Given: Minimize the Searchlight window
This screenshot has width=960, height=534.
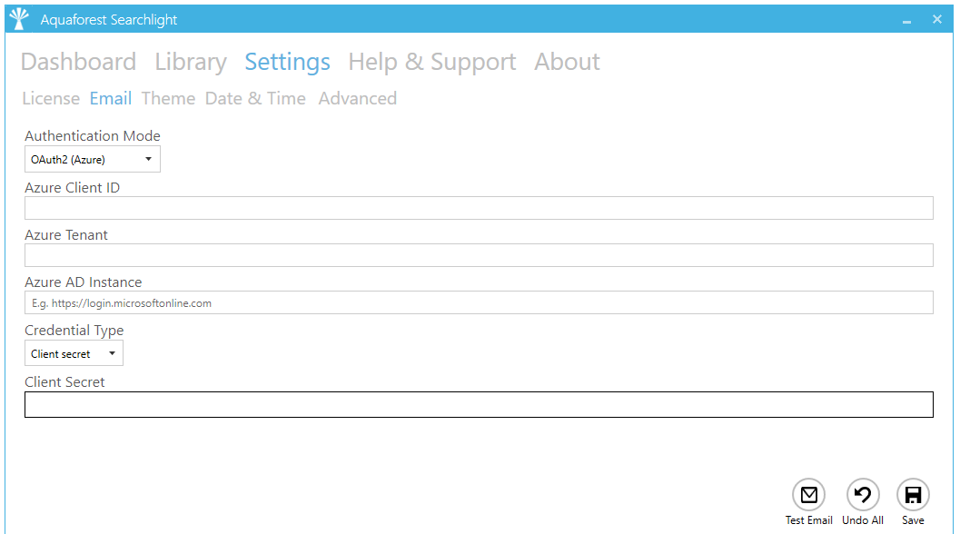Looking at the screenshot, I should [x=906, y=20].
